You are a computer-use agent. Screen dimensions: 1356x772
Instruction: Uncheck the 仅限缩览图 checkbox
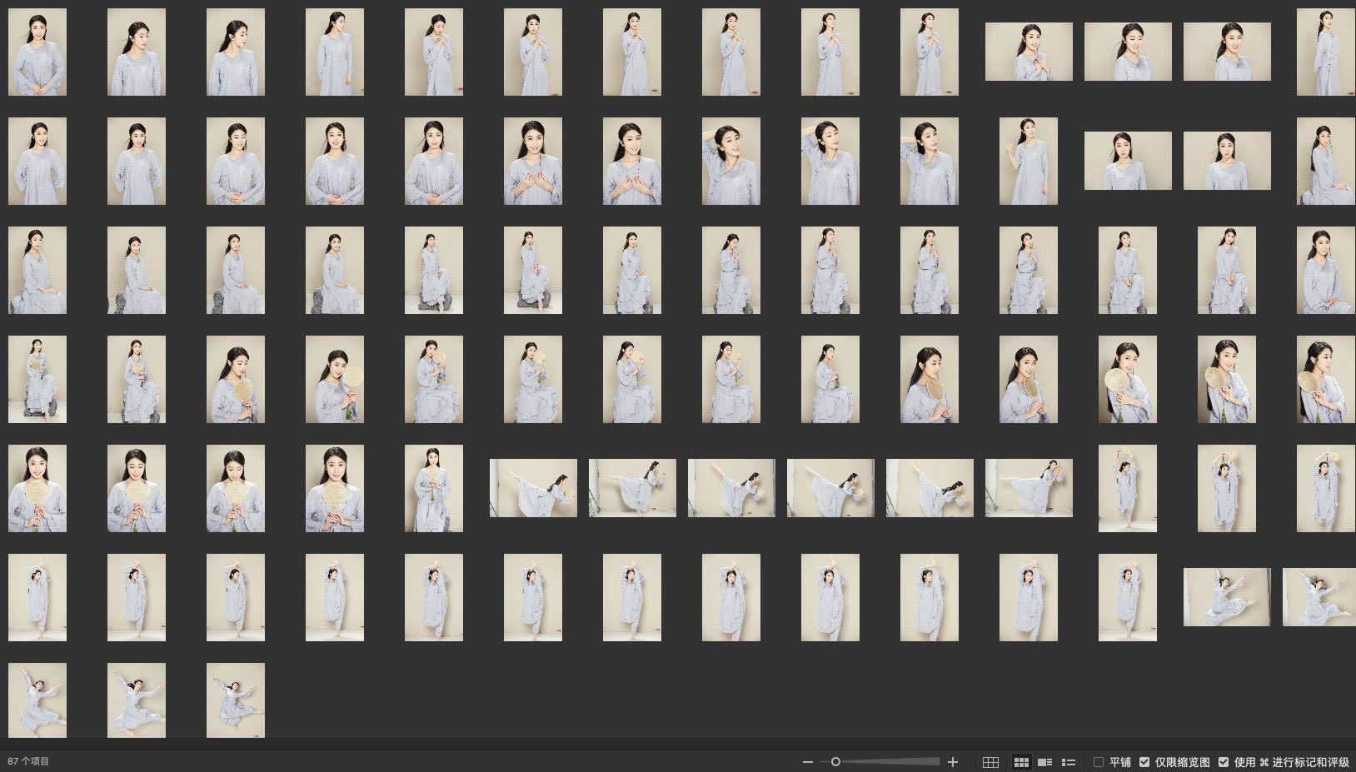point(1144,762)
